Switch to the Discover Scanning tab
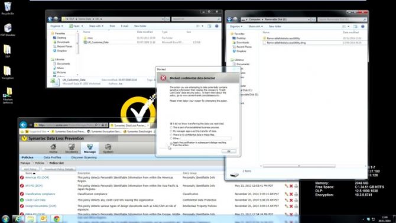The height and width of the screenshot is (223, 396). click(x=84, y=157)
